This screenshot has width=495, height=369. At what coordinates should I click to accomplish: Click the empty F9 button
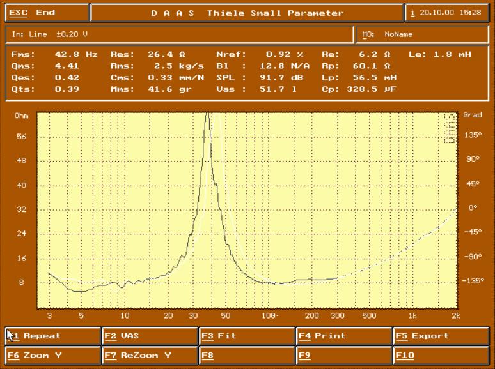coord(344,355)
